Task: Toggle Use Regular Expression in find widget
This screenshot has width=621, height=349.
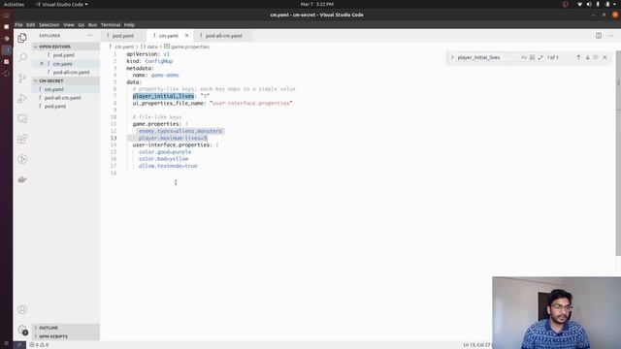Action: click(x=540, y=57)
